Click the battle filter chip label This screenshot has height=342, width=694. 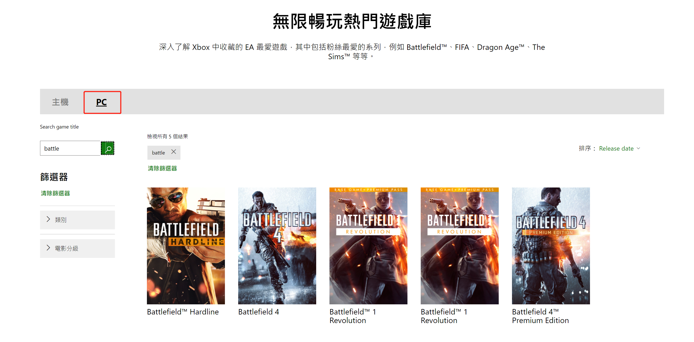click(x=158, y=153)
